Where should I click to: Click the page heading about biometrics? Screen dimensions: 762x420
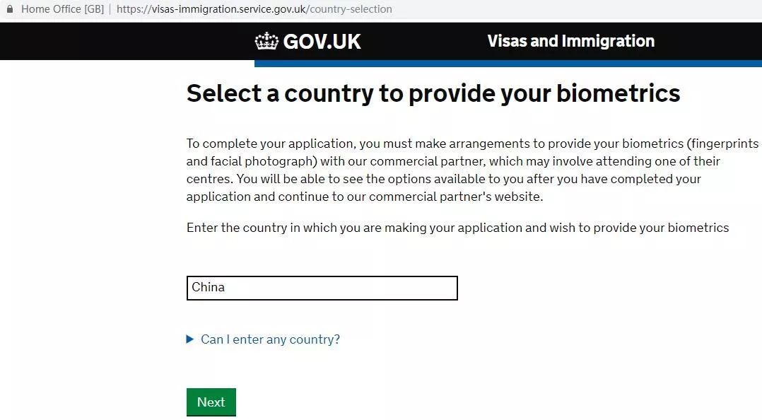pos(433,93)
